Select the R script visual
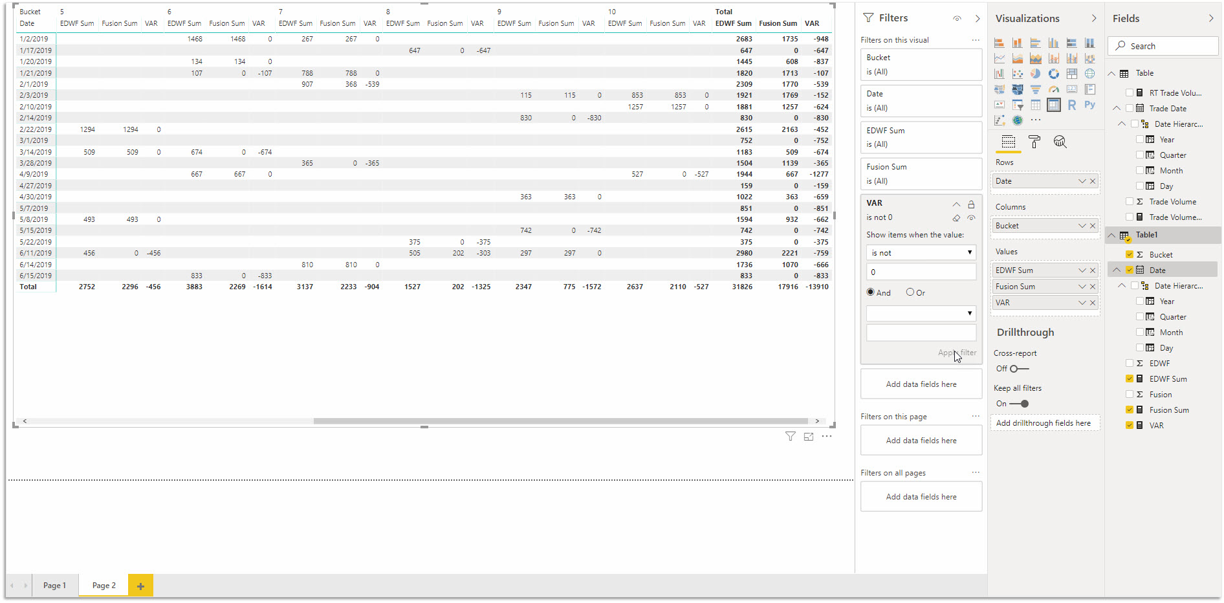Image resolution: width=1224 pixels, height=603 pixels. click(x=1072, y=105)
